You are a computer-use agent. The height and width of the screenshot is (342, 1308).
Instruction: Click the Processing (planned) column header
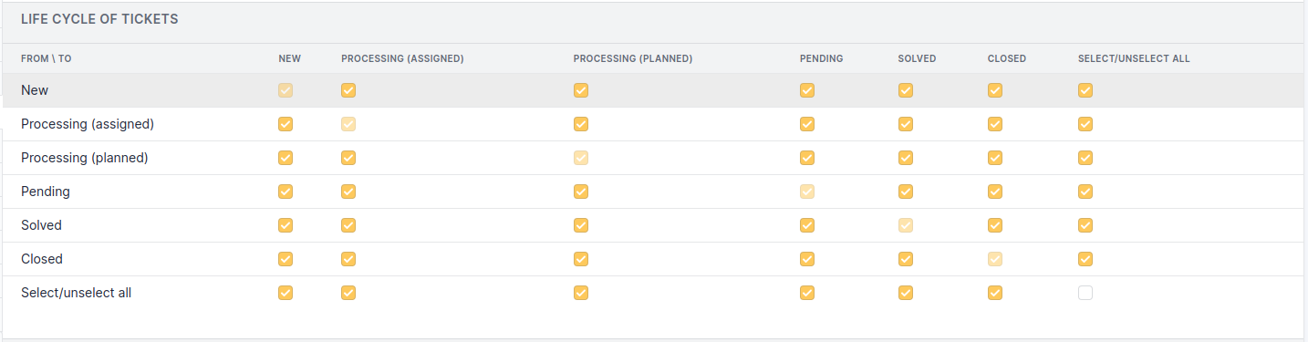tap(633, 58)
